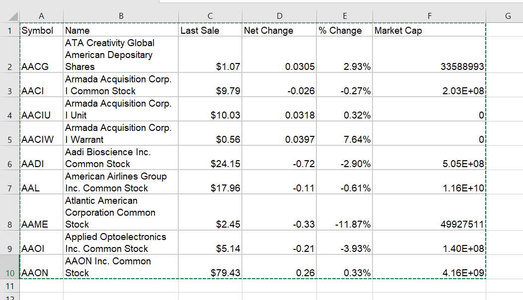Viewport: 523px width, 300px height.
Task: Click the ATA Creativity Global name cell
Action: [121, 55]
